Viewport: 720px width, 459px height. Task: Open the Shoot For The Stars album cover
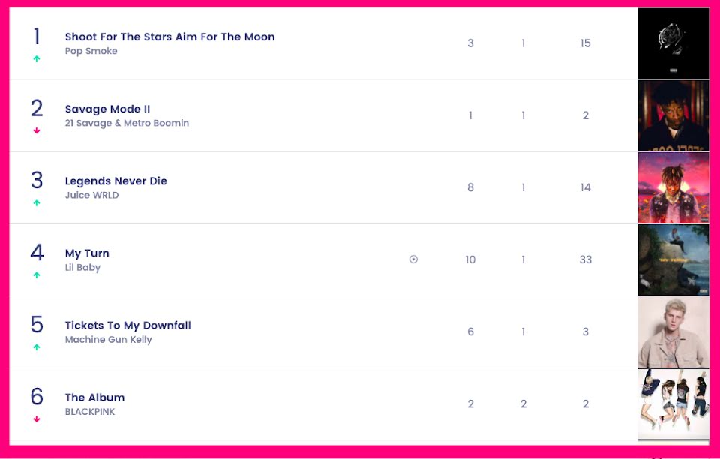coord(673,43)
